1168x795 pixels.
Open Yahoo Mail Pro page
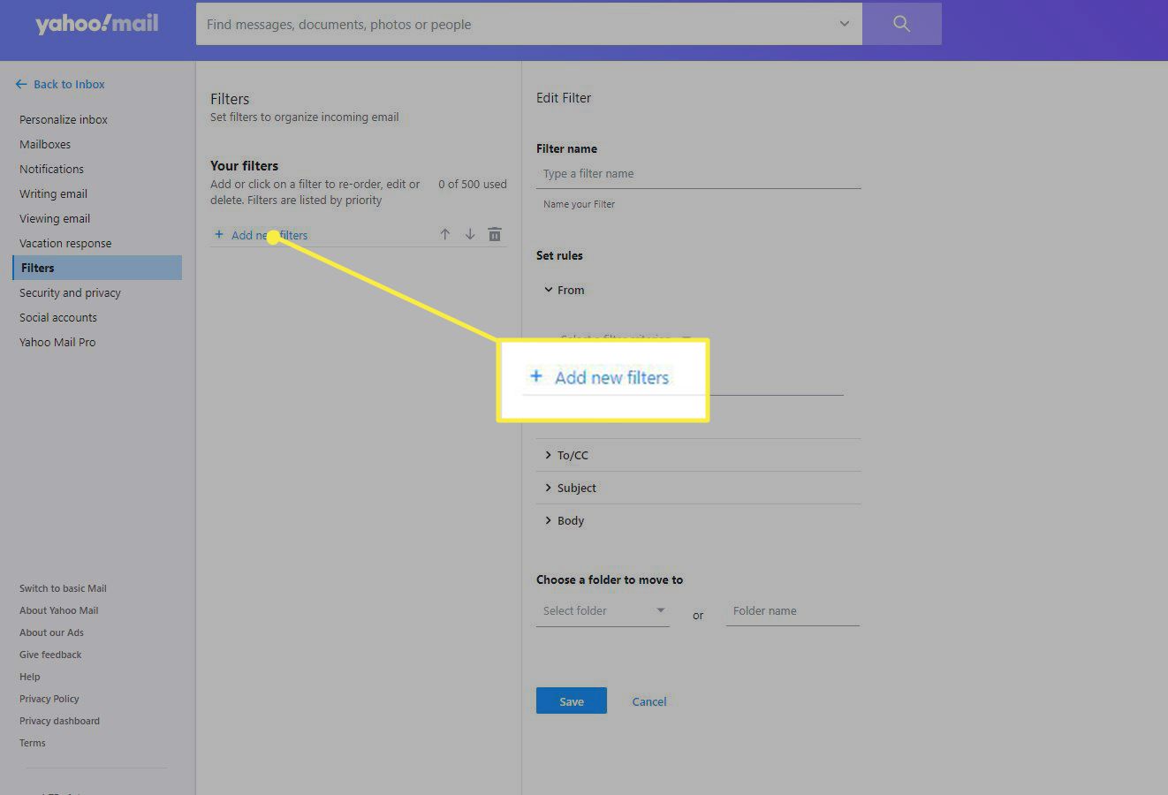(57, 342)
